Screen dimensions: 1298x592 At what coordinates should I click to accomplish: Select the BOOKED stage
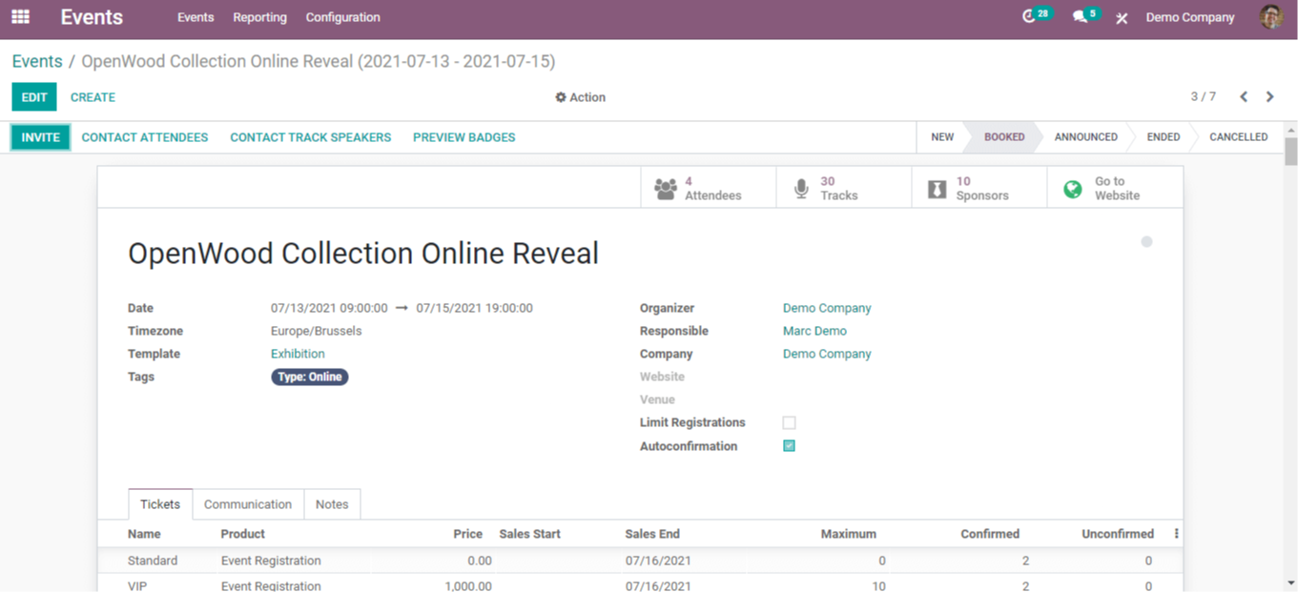(x=1004, y=137)
